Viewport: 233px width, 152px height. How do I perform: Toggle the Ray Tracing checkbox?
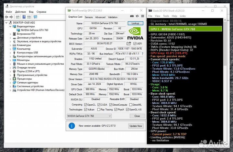click(x=99, y=110)
